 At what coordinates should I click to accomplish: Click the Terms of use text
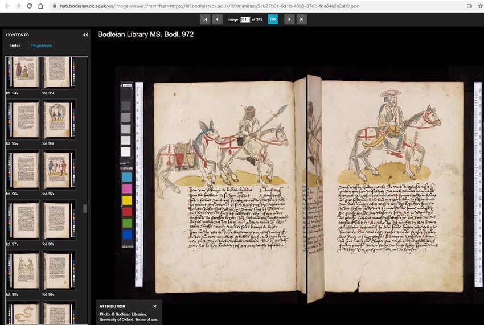click(146, 319)
